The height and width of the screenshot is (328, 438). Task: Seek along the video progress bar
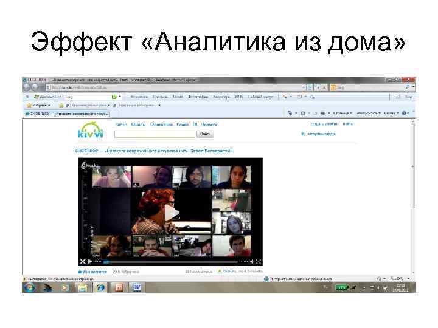point(170,262)
